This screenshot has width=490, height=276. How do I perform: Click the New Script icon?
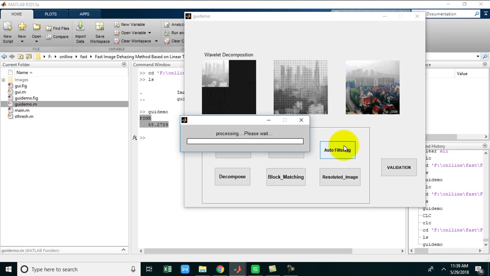point(8,33)
